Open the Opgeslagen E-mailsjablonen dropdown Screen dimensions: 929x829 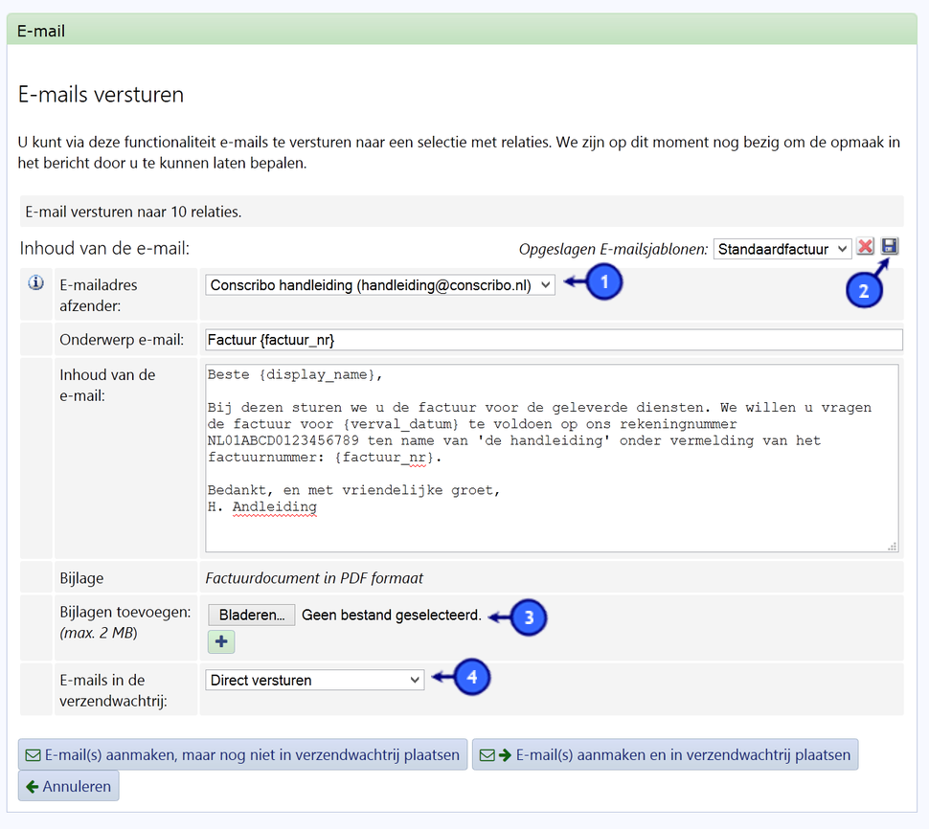click(782, 248)
